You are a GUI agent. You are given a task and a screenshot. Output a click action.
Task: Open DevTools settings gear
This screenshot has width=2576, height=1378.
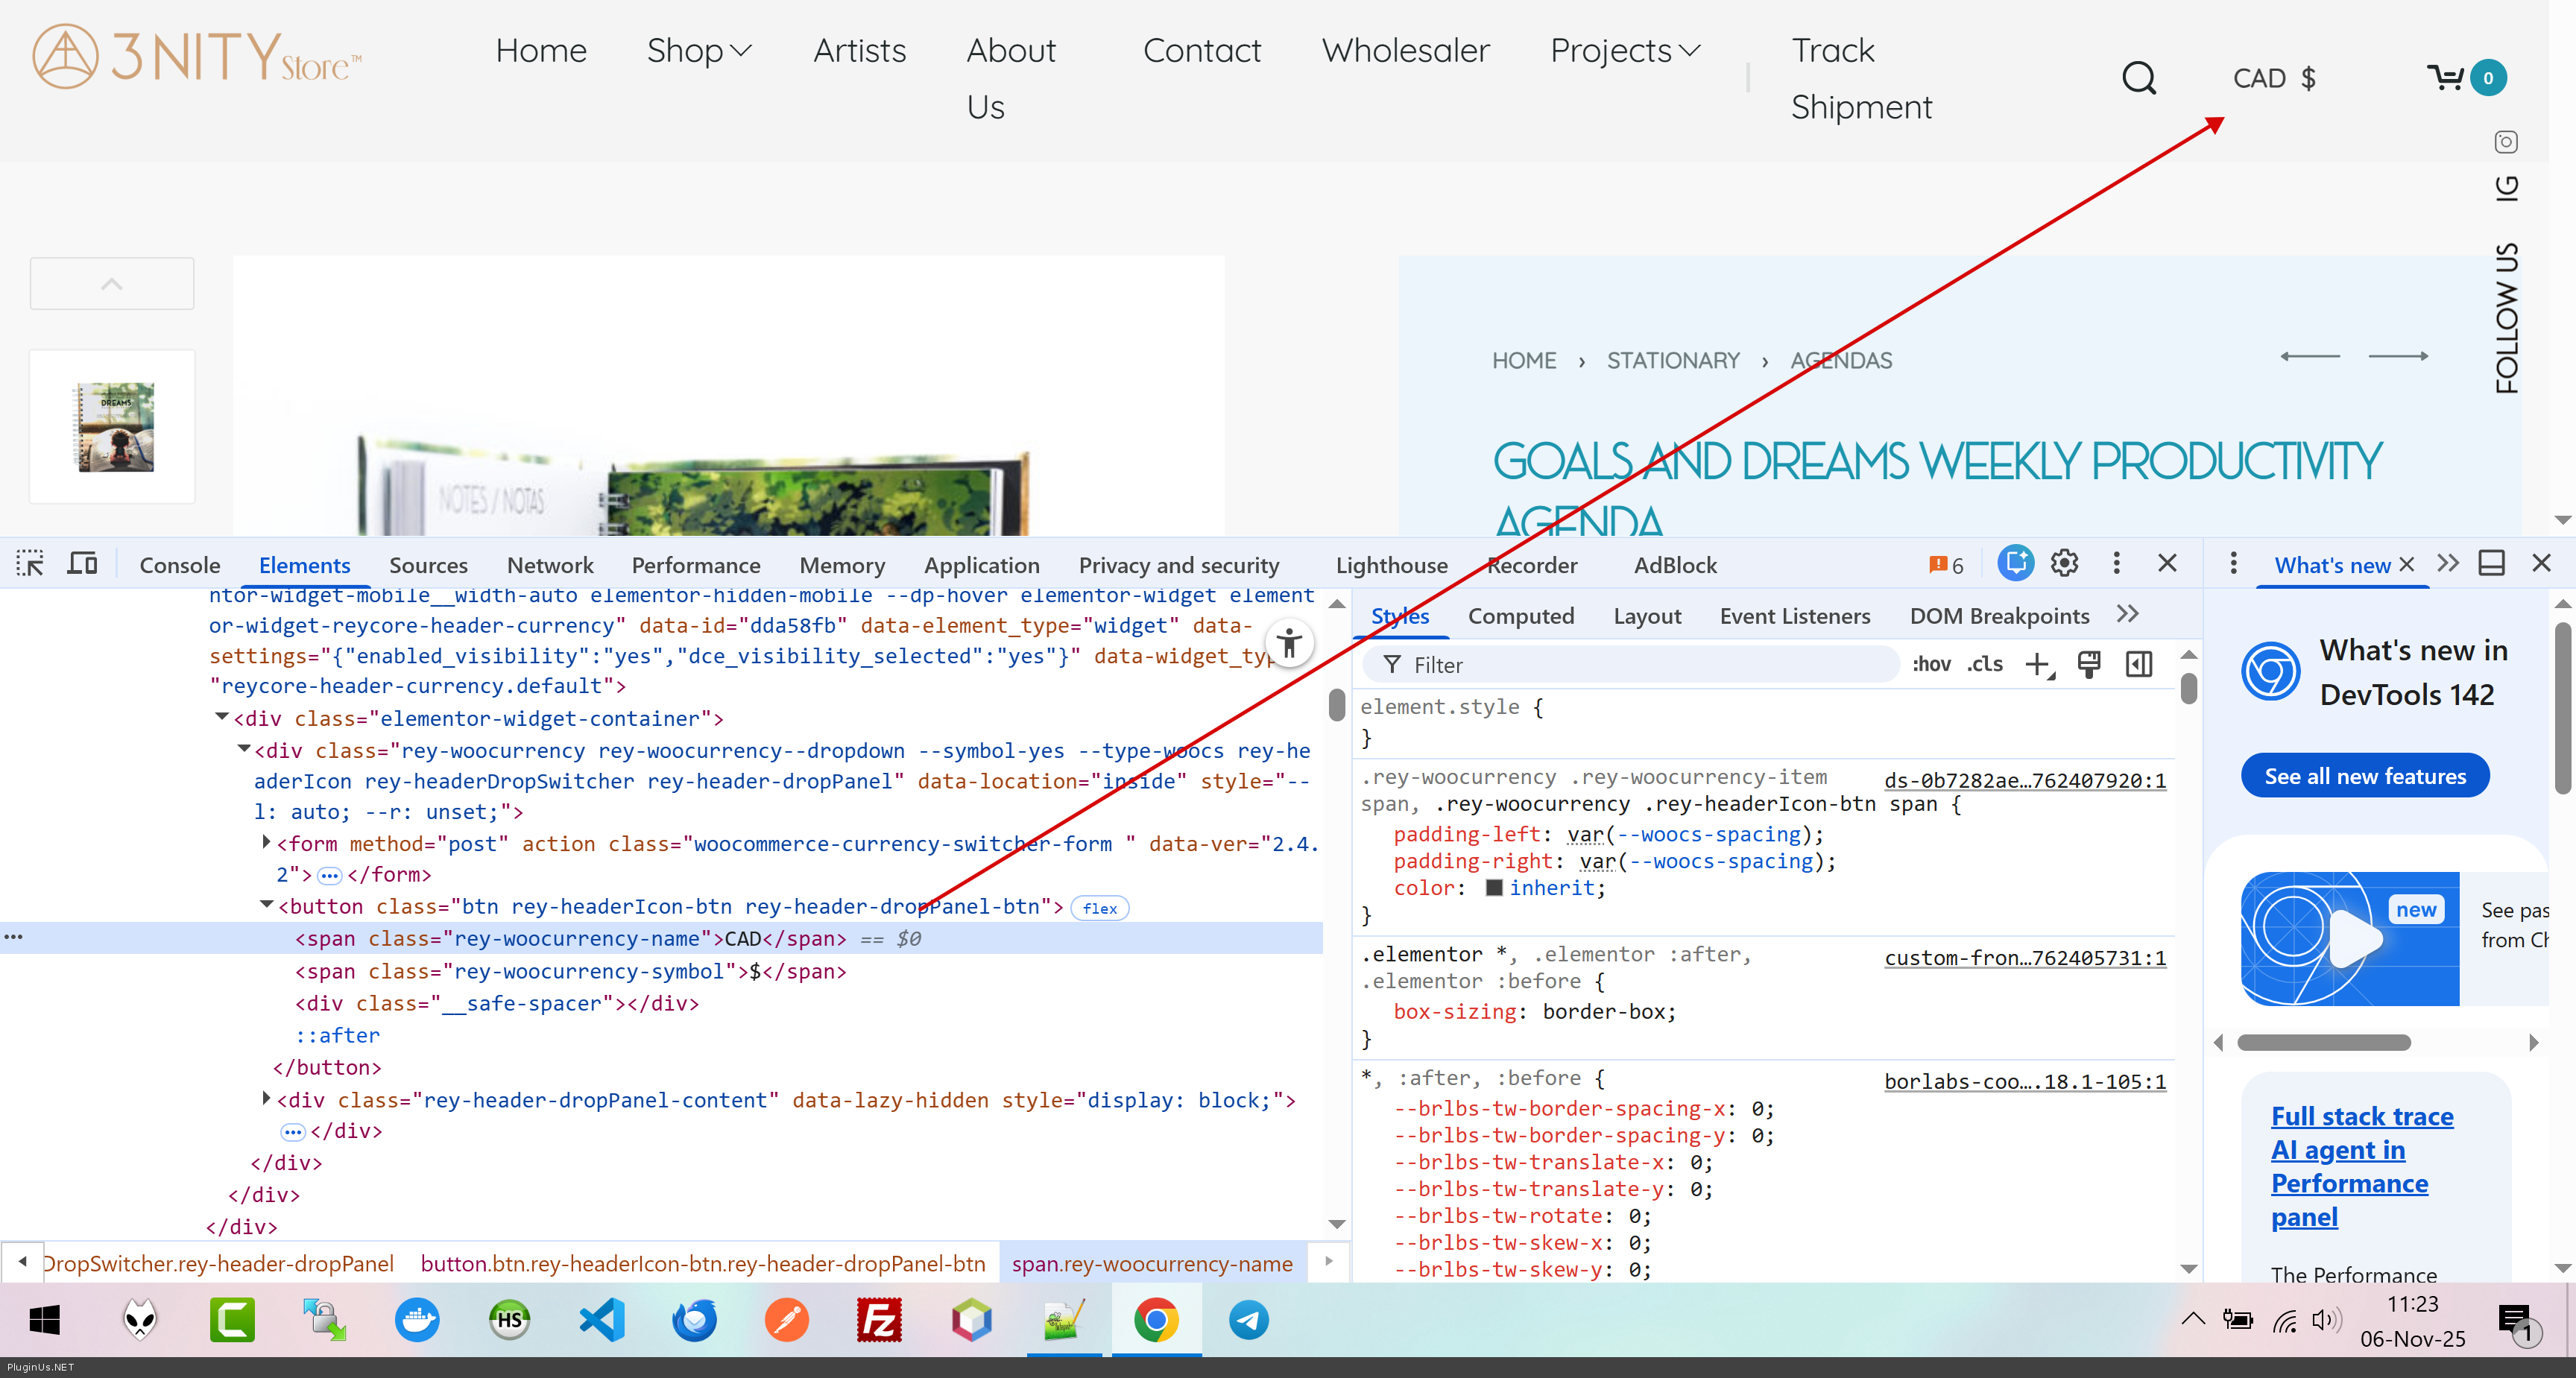2064,564
